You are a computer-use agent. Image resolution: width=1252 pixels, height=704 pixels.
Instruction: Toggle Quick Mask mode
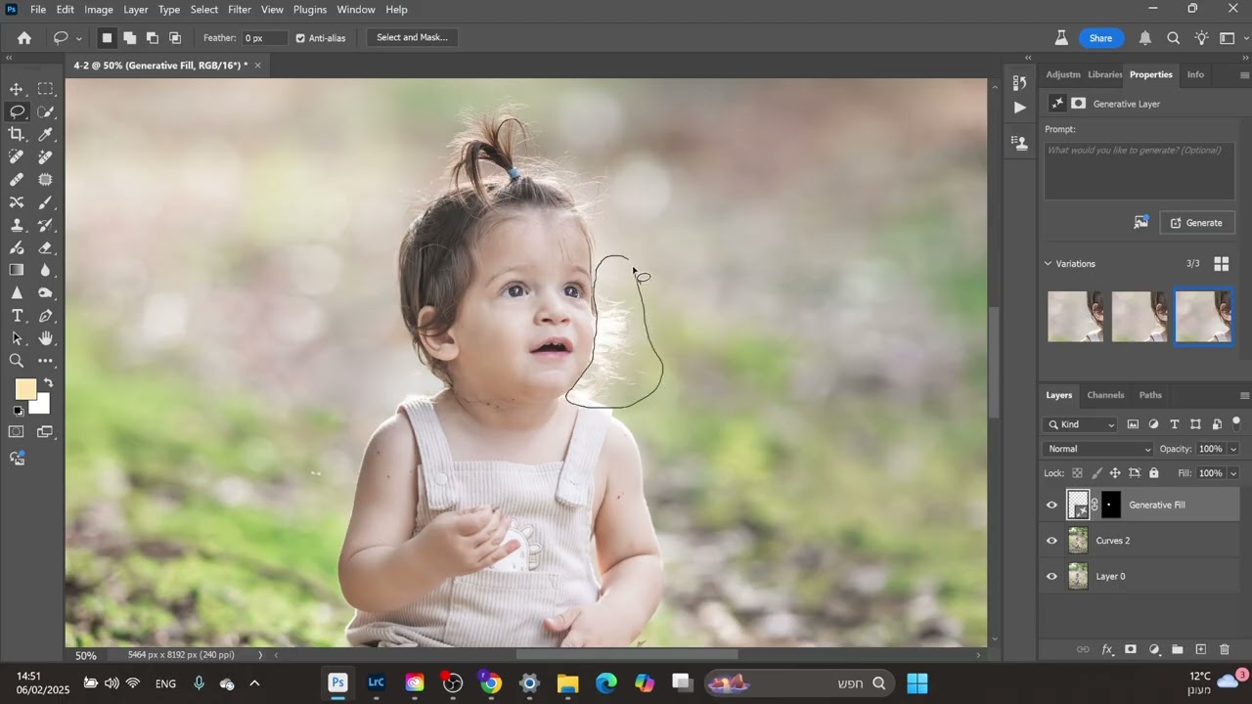tap(17, 432)
